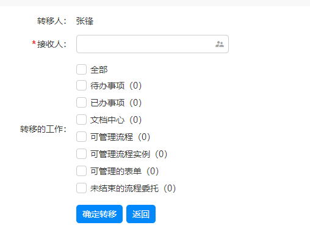Click the transferor name 张锋
This screenshot has width=310, height=236.
pyautogui.click(x=85, y=21)
